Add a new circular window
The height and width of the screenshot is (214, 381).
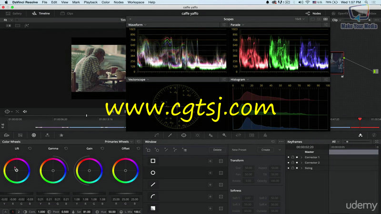coord(157,150)
